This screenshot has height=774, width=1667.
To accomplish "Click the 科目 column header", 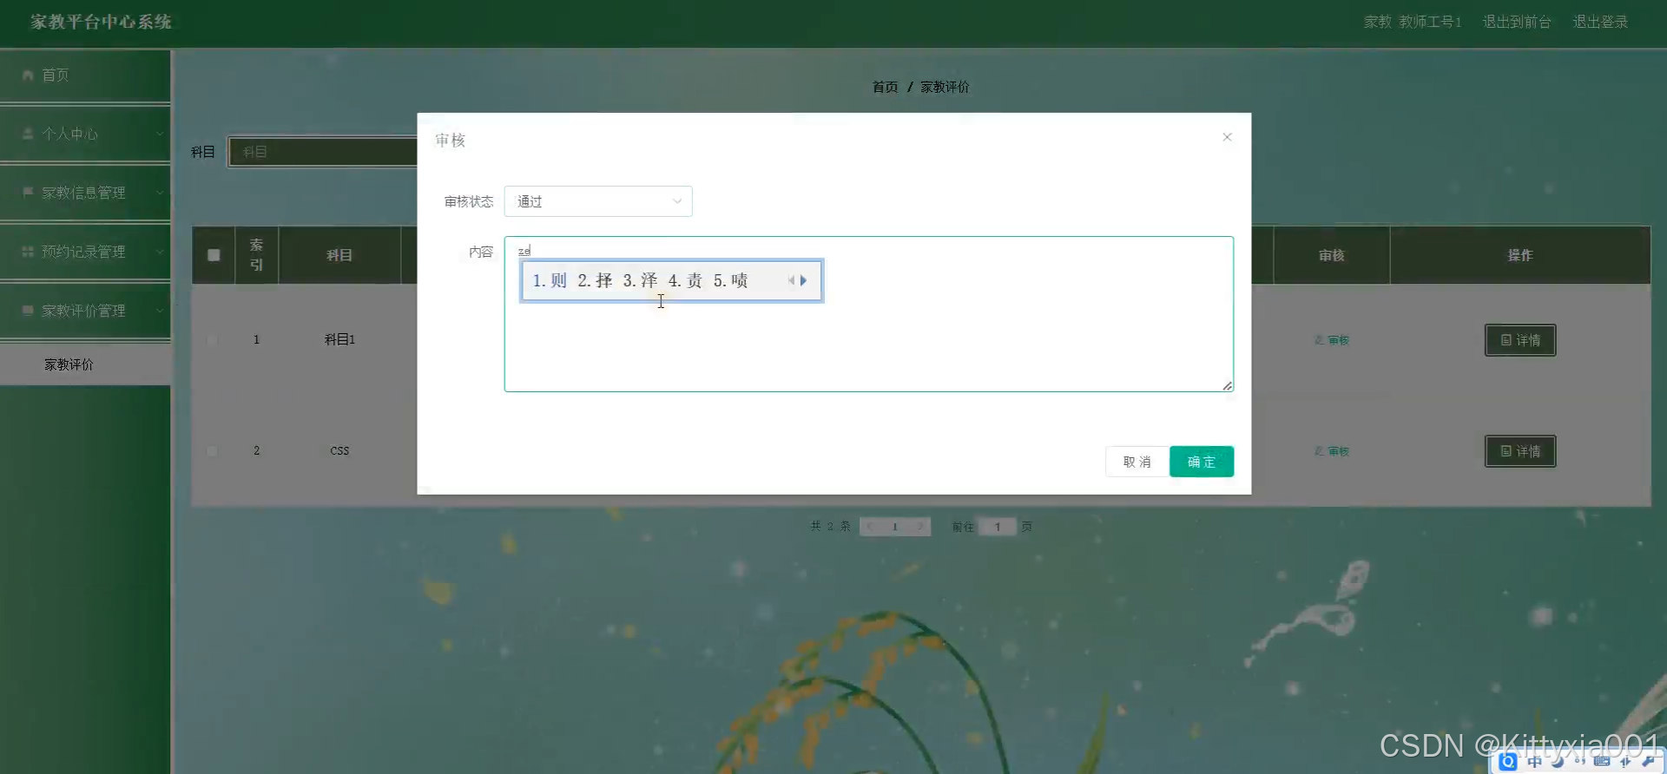I will click(x=339, y=255).
